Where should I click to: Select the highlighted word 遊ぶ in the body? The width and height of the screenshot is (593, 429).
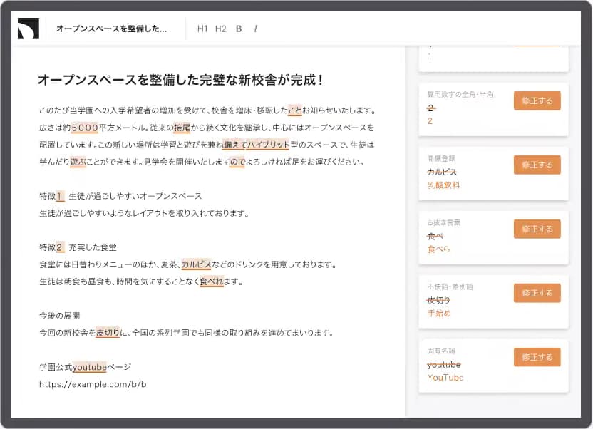coord(78,162)
